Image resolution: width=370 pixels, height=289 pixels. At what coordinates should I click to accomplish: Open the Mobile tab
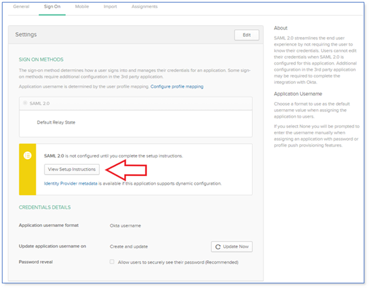(x=82, y=7)
